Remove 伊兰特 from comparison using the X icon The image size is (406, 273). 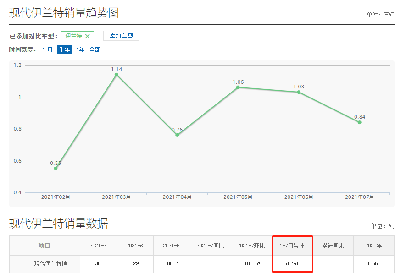pyautogui.click(x=88, y=36)
